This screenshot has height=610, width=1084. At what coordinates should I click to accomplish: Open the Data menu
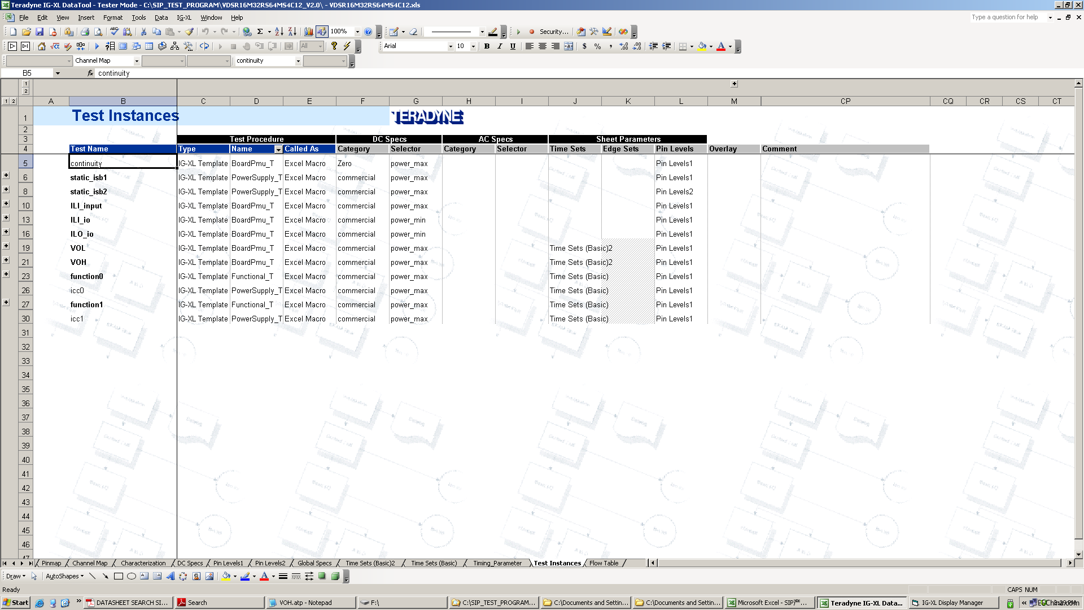[161, 18]
